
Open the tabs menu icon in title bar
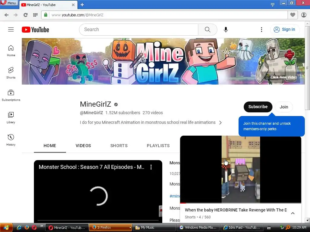[x=272, y=5]
